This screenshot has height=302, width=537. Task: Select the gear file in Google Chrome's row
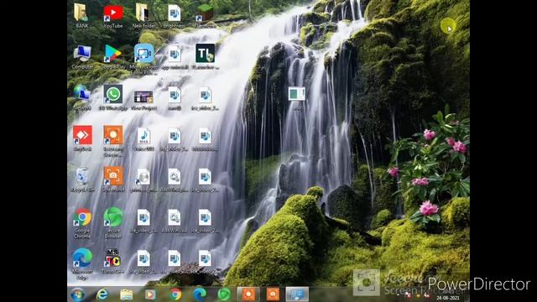pyautogui.click(x=174, y=221)
